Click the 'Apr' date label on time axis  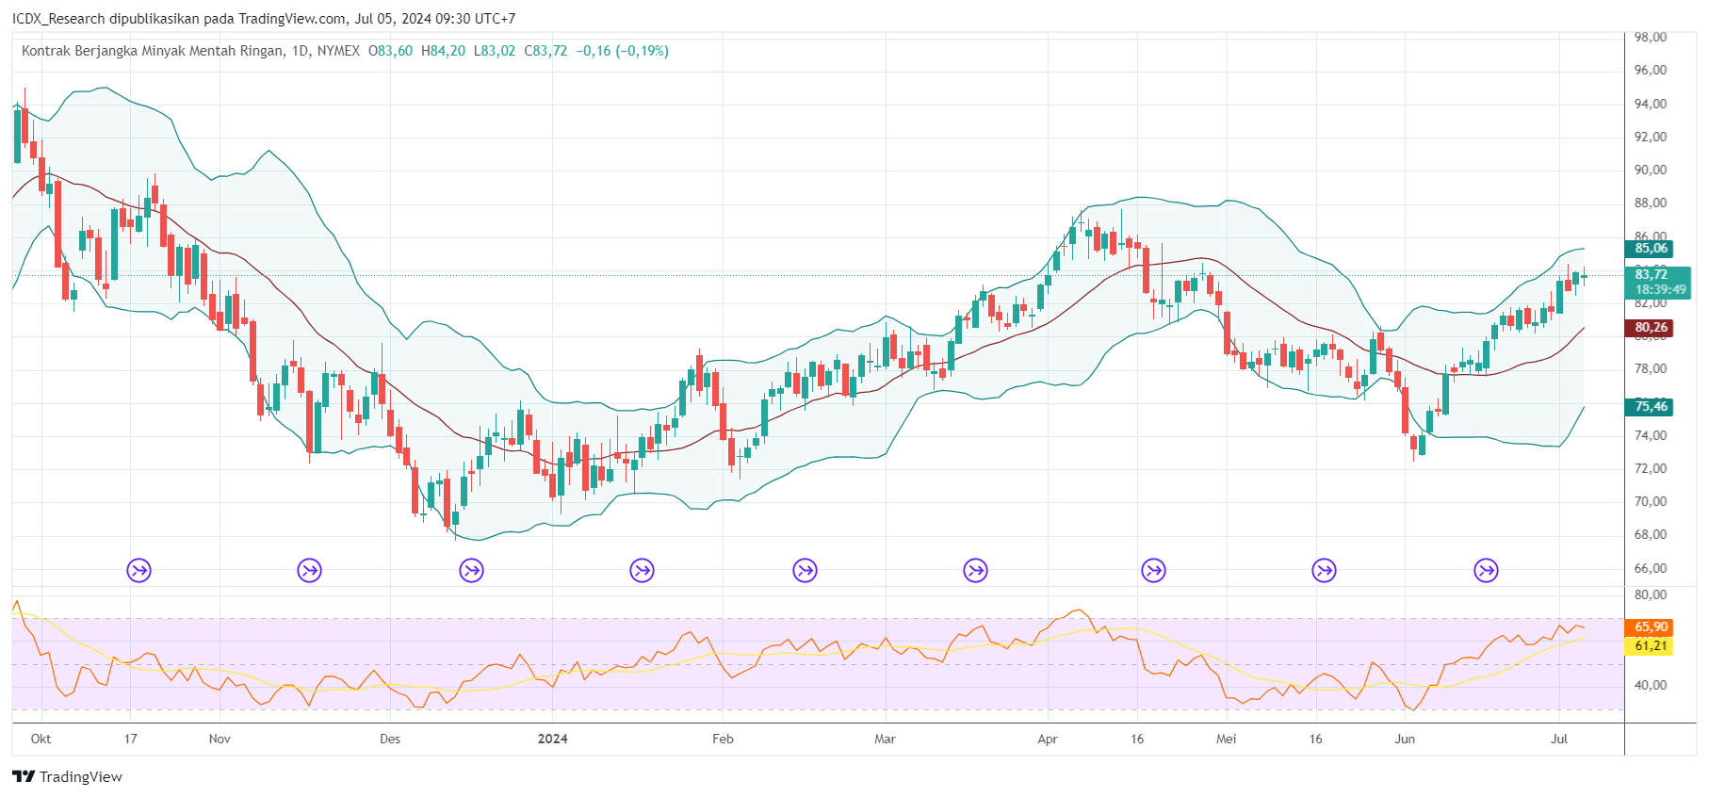click(1048, 739)
